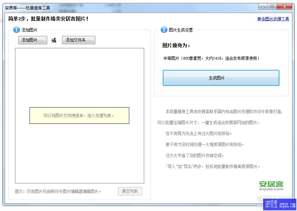Click empty space in the image list
297x211 pixels.
(79, 77)
